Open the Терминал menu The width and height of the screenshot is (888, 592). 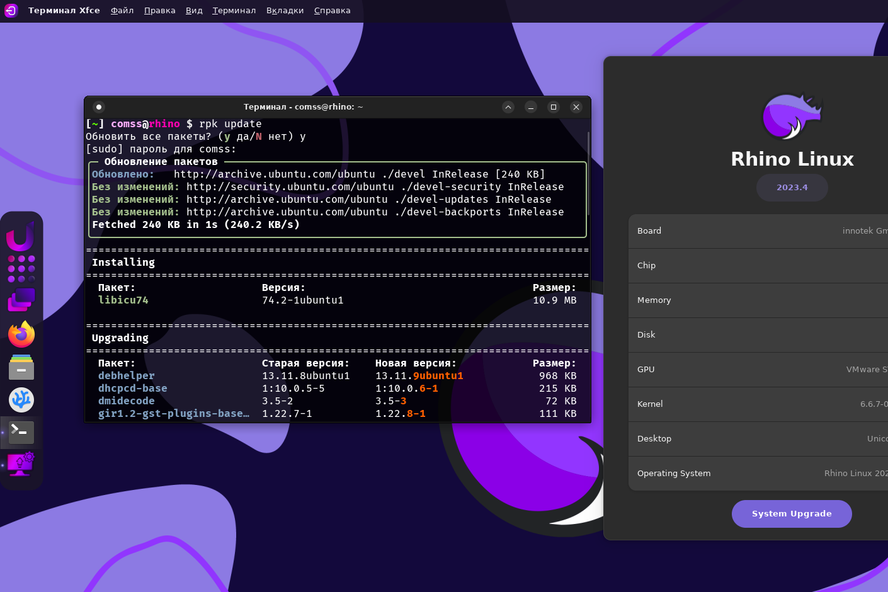click(234, 11)
